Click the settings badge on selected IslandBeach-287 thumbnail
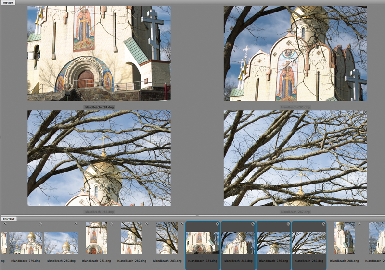Screen dimensions: 385x270 323,224
